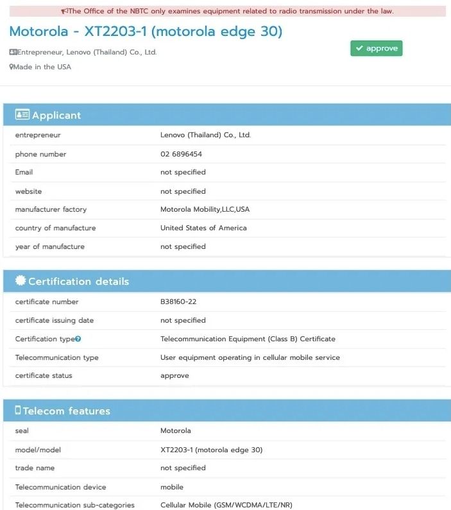This screenshot has height=510, width=451.
Task: Click User equipment operating in cellular text
Action: (250, 357)
